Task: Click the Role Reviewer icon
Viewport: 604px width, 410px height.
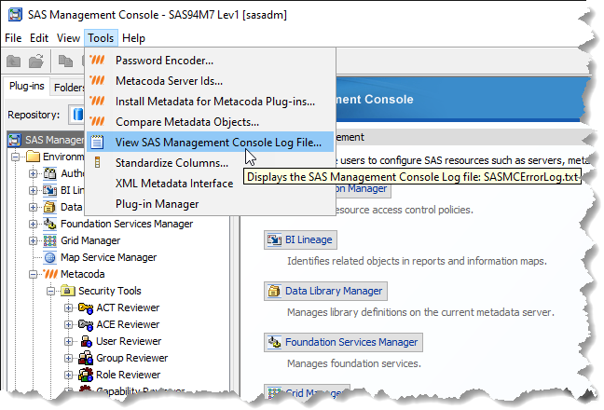Action: [86, 375]
